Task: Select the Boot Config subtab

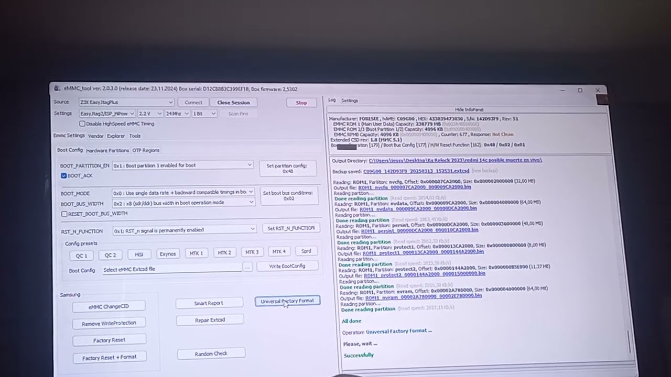Action: pos(70,150)
